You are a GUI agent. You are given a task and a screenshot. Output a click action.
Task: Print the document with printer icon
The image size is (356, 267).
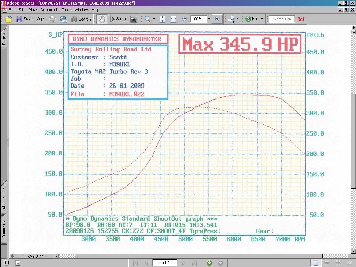click(x=52, y=19)
